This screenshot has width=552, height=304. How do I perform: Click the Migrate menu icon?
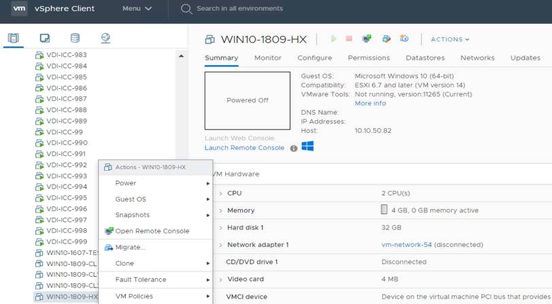109,248
